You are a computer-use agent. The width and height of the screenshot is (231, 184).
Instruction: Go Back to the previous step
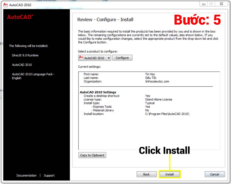point(147,174)
